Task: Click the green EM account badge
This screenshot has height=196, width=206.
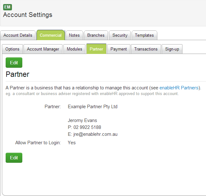Action: (8, 7)
